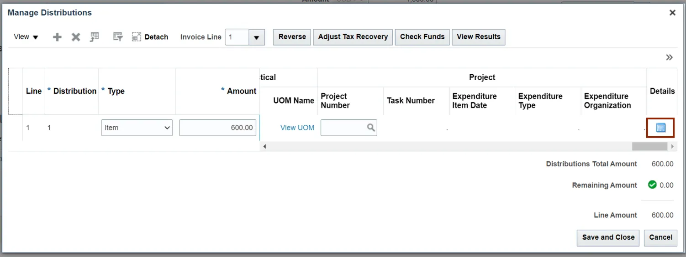Click the Type column header

pos(137,91)
